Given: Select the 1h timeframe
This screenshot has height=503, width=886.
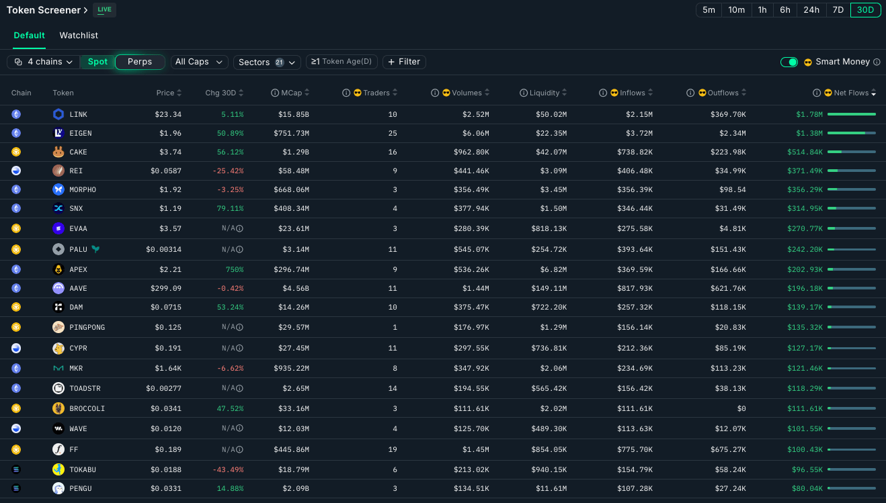Looking at the screenshot, I should (762, 10).
